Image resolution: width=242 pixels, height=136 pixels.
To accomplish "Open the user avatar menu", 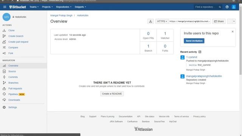I will [234, 7].
